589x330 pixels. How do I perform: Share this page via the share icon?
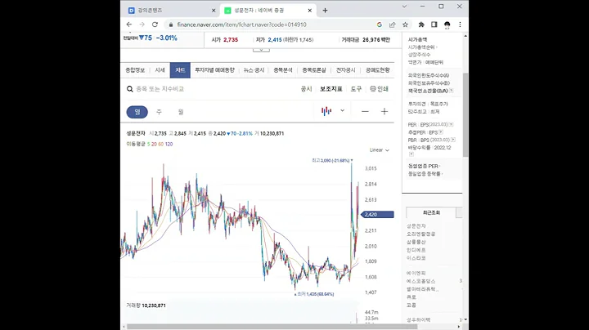pyautogui.click(x=392, y=25)
